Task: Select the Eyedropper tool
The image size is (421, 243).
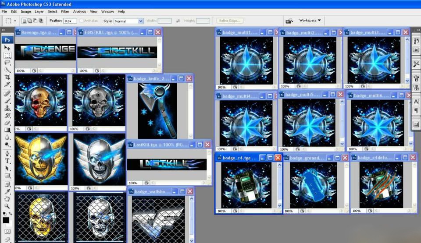Action: (x=7, y=191)
